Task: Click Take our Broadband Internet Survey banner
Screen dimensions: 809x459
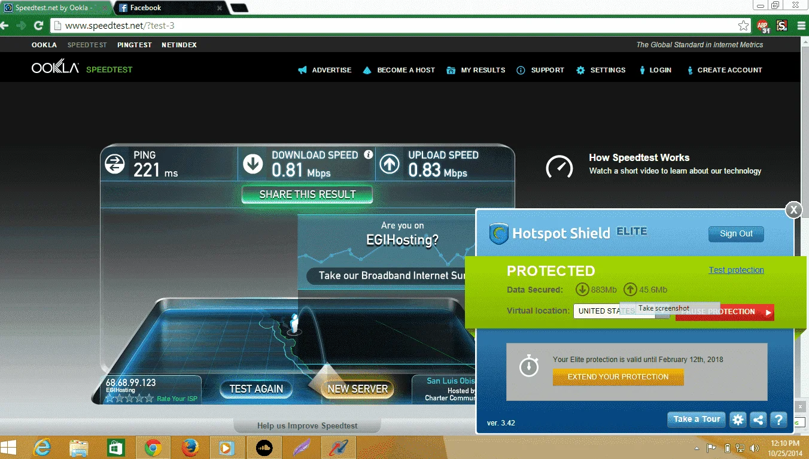Action: coord(387,275)
